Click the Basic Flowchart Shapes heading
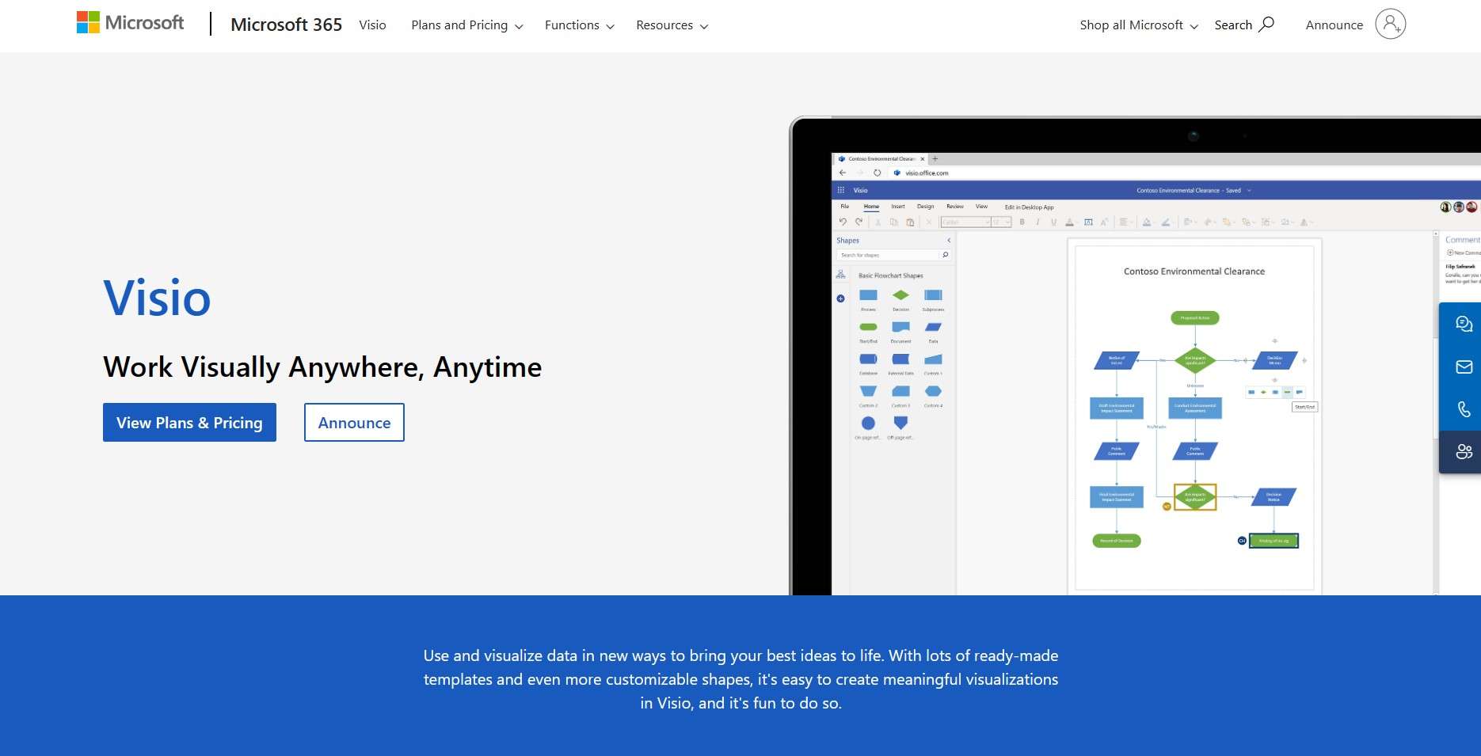Viewport: 1481px width, 756px height. 890,275
